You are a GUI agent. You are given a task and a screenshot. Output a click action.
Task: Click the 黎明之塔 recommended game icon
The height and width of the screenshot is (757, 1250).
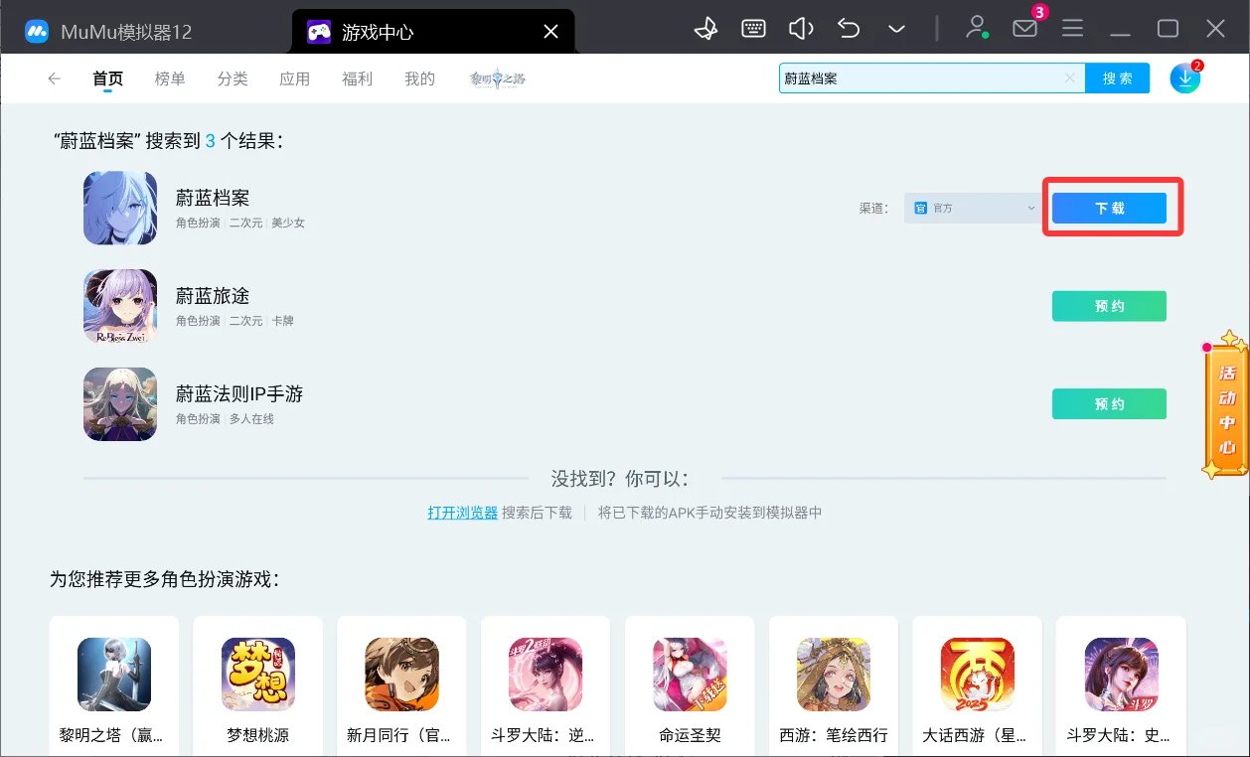[114, 675]
